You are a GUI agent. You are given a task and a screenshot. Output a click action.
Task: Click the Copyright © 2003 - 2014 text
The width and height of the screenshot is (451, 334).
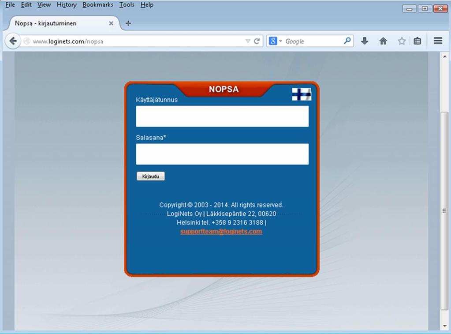tap(221, 205)
